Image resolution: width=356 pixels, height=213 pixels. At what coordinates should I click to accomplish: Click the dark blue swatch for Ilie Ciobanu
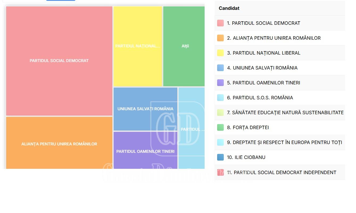[x=220, y=157]
